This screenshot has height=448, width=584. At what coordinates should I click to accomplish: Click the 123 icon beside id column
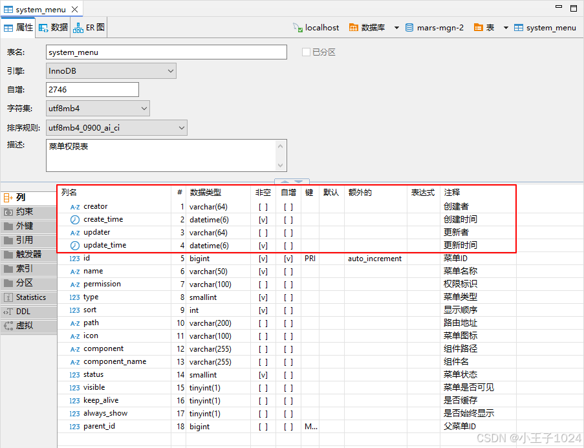click(x=74, y=259)
